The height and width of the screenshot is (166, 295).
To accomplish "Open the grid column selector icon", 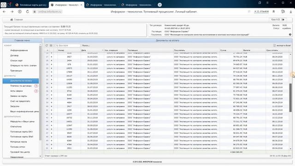I will pos(51,46).
